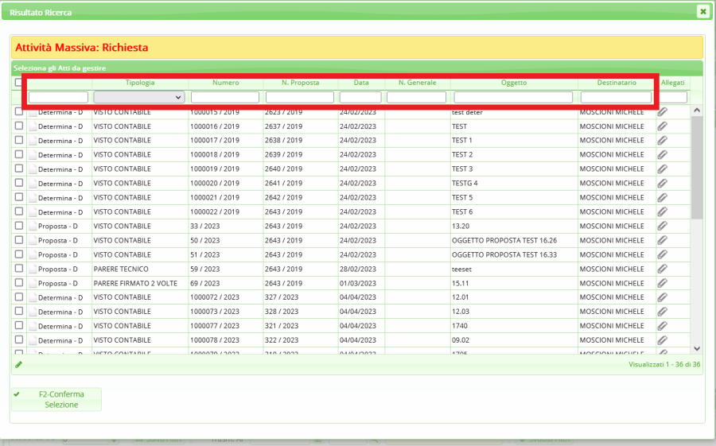Open attachment for row 1000077 / 2023
The width and height of the screenshot is (716, 446).
[x=662, y=326]
